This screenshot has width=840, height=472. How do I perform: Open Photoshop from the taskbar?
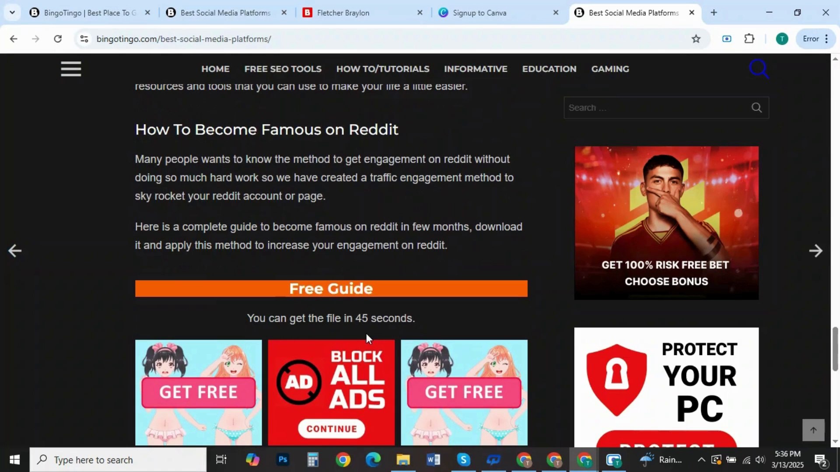[x=282, y=459]
